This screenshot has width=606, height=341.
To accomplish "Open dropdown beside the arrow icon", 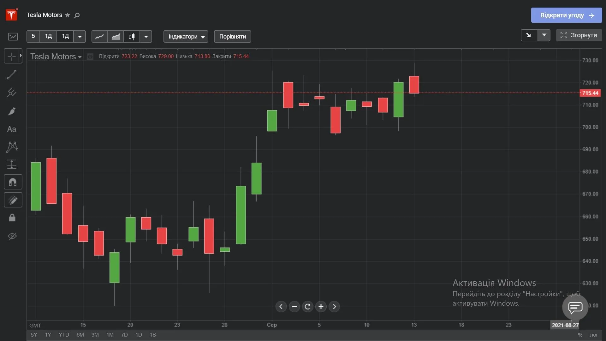I will [544, 35].
